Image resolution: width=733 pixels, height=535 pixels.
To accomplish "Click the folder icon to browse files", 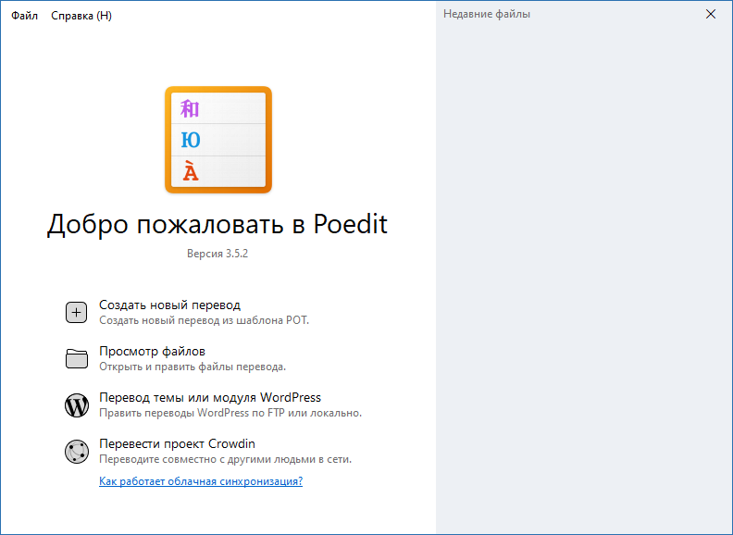I will pos(77,359).
